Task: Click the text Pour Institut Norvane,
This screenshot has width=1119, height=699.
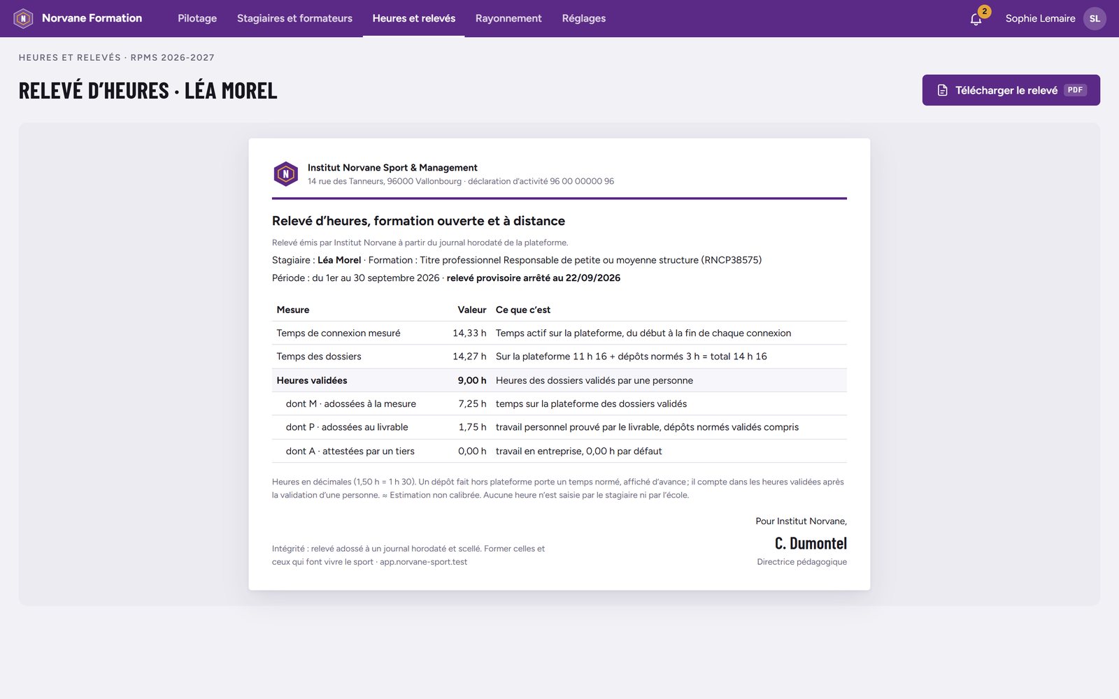Action: 801,521
